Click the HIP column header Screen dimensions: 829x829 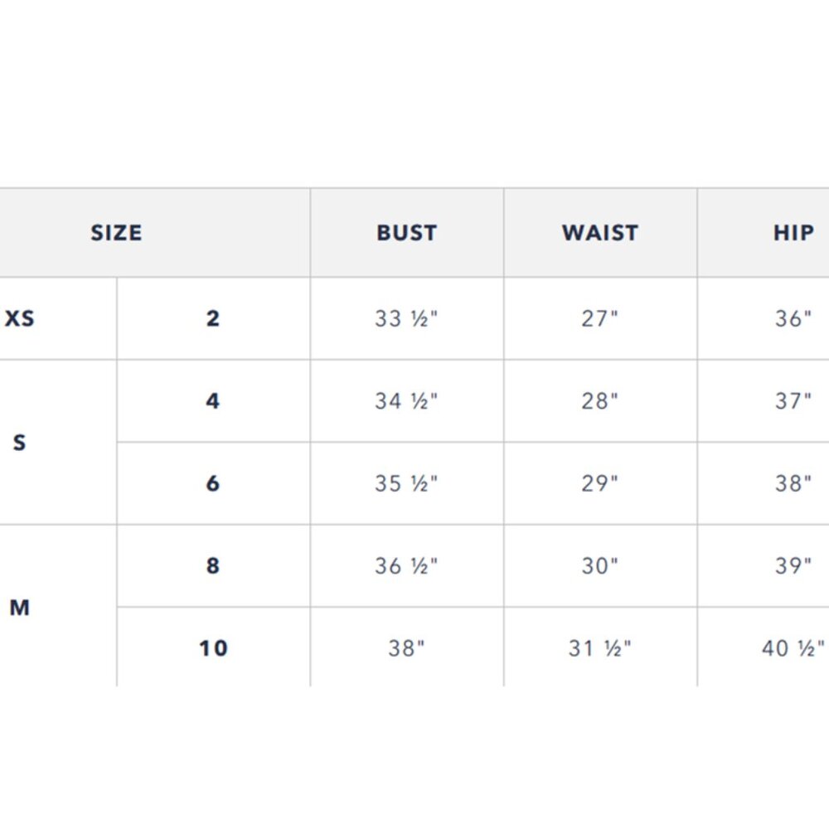pos(793,233)
